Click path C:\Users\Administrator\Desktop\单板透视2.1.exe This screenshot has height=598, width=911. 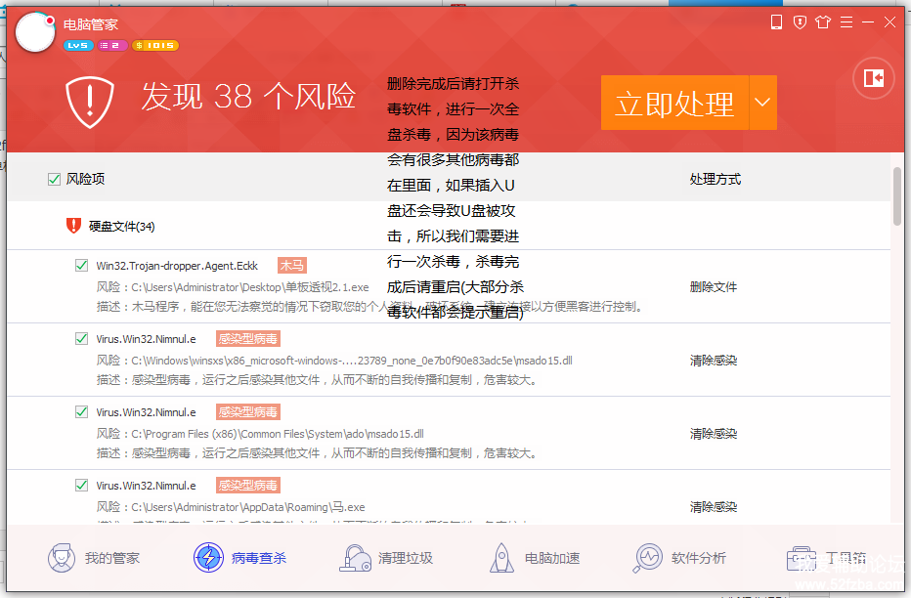tap(250, 287)
